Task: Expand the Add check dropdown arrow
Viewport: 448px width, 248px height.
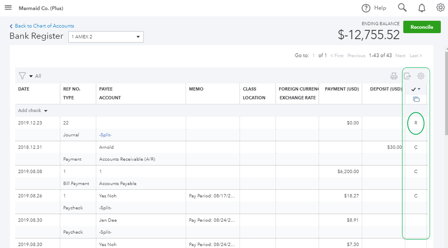Action: click(46, 111)
